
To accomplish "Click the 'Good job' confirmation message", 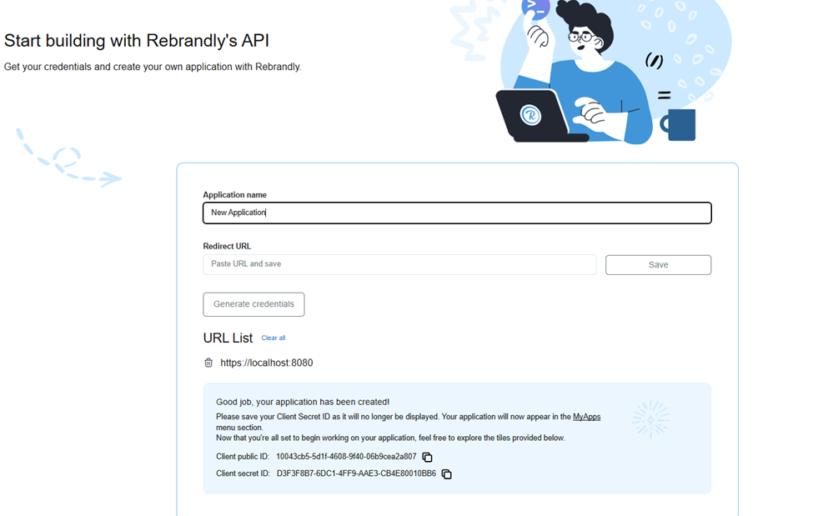I will tap(303, 402).
